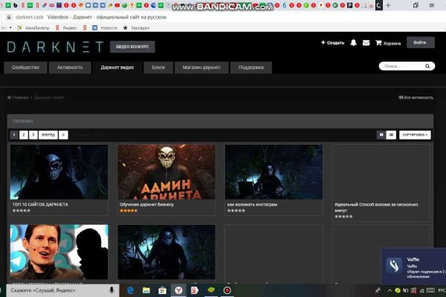
Task: Switch to grid view layout
Action: pyautogui.click(x=381, y=134)
